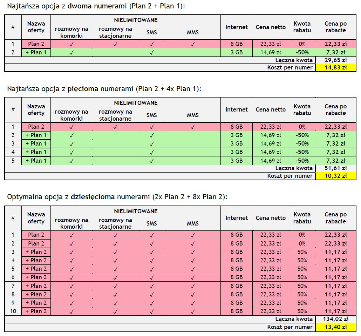Click "11,17 zł" in row 9 of ten-number table
The width and height of the screenshot is (361, 336).
point(336,303)
